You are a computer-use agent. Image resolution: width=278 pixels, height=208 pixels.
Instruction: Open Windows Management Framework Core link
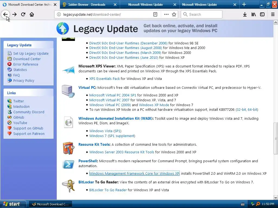tap(134, 174)
